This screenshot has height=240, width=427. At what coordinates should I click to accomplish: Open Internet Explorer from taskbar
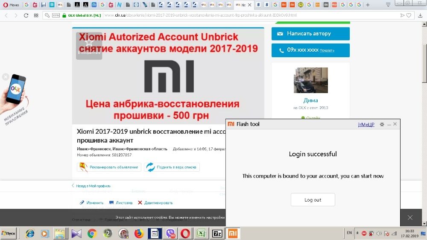[30, 234]
